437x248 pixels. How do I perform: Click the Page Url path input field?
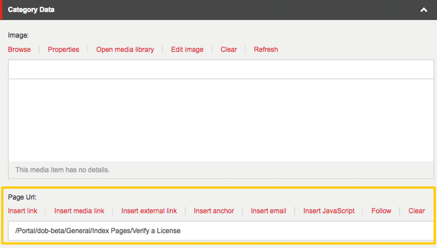point(221,231)
